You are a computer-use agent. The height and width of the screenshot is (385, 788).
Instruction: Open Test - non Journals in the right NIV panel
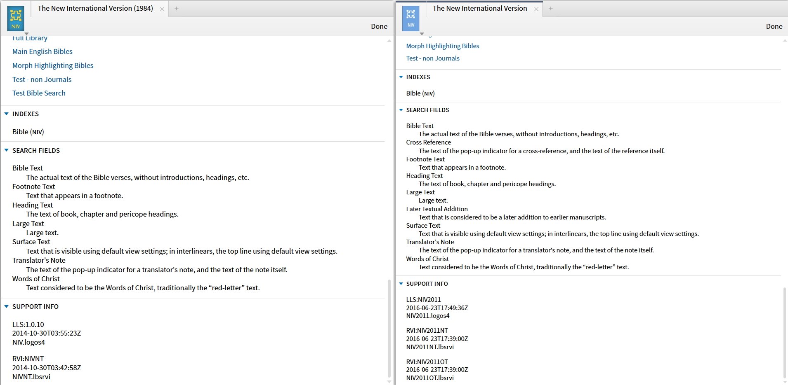point(433,58)
